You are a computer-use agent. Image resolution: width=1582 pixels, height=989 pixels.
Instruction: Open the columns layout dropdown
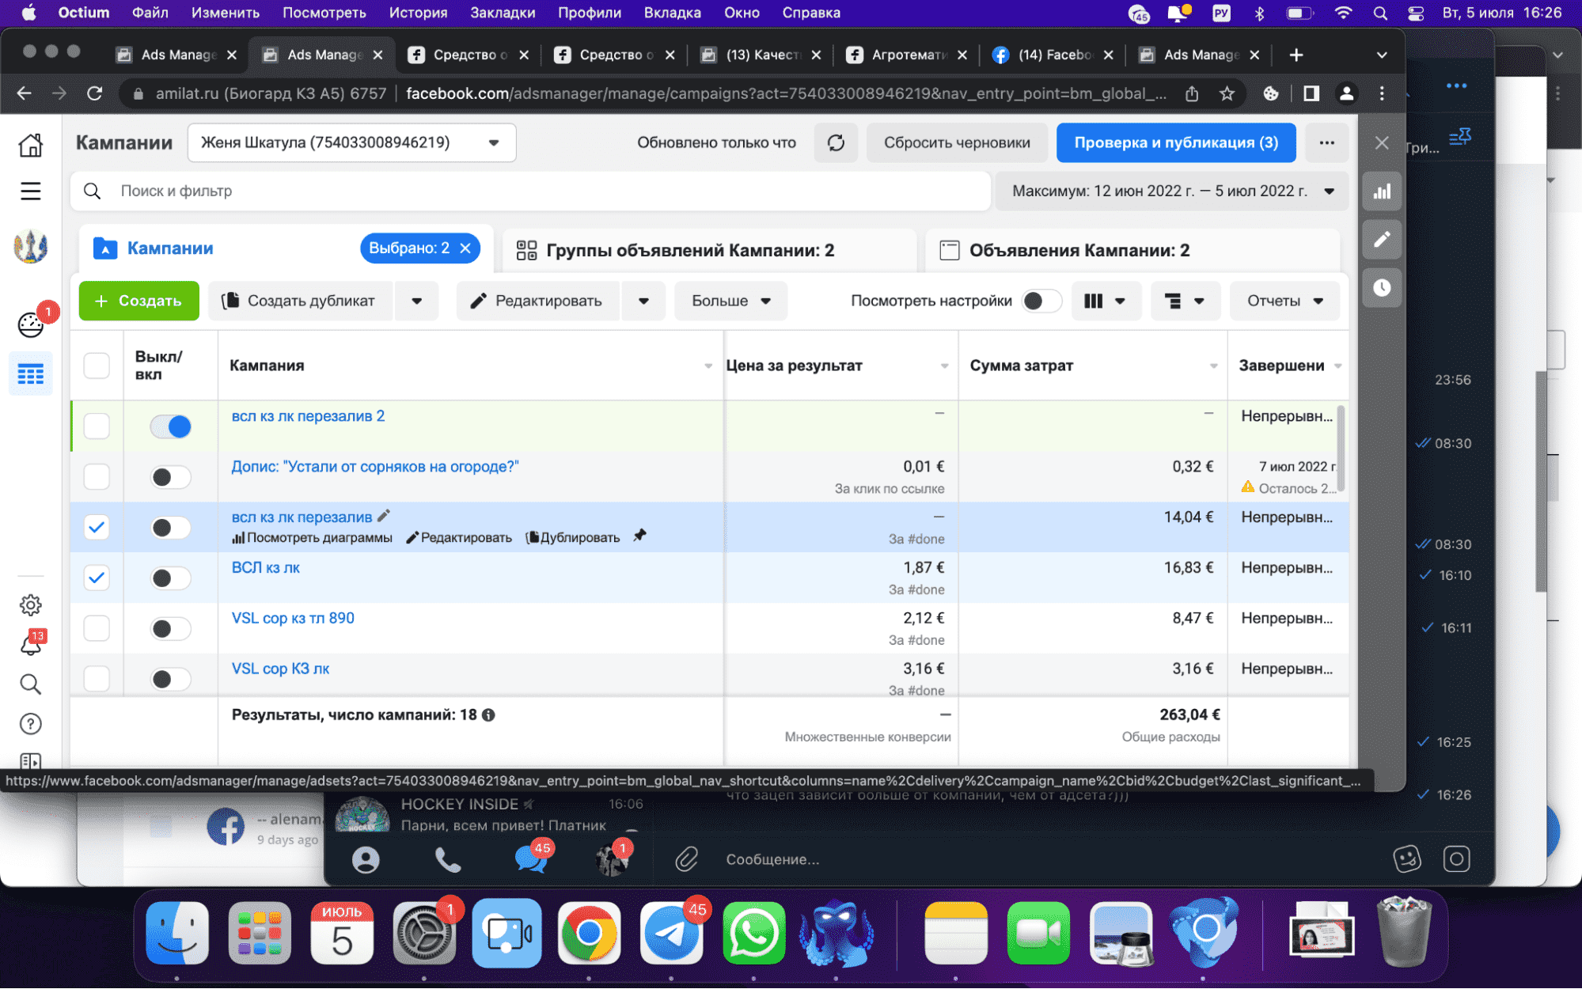pyautogui.click(x=1106, y=301)
